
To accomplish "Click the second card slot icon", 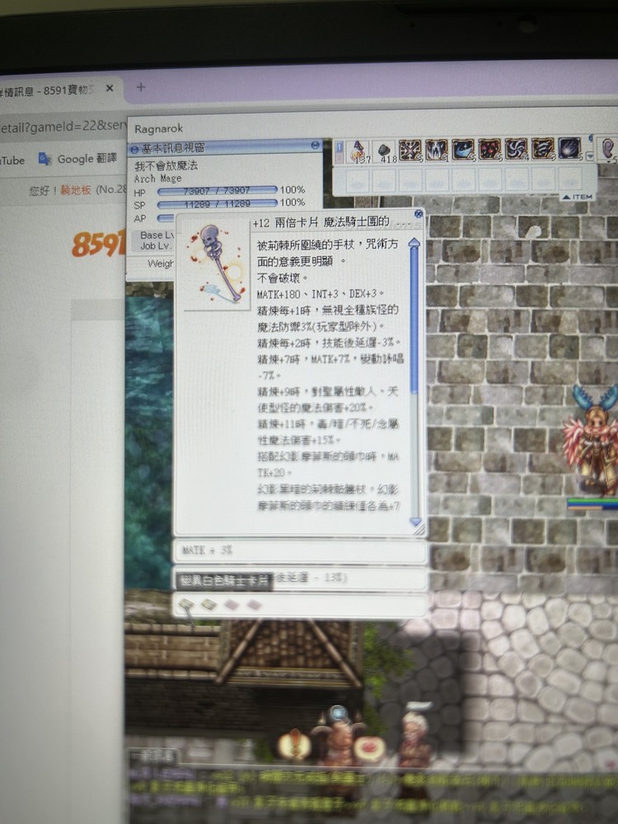I will (208, 605).
